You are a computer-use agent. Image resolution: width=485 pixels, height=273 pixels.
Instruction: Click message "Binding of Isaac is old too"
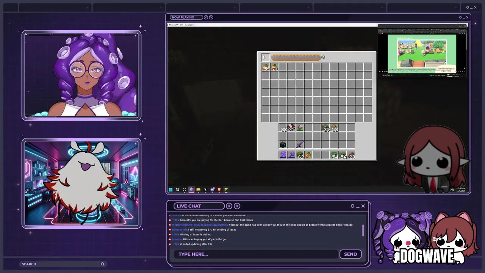(196, 234)
